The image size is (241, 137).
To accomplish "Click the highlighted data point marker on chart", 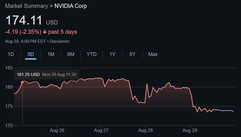I will pos(22,82).
